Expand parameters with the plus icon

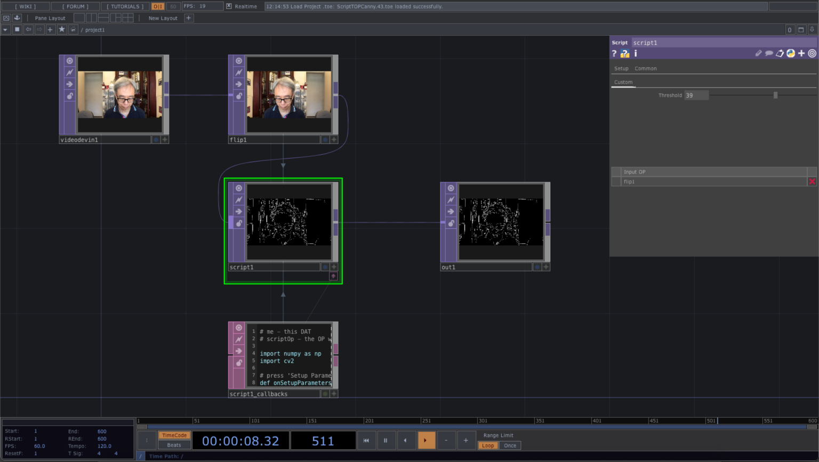[801, 53]
